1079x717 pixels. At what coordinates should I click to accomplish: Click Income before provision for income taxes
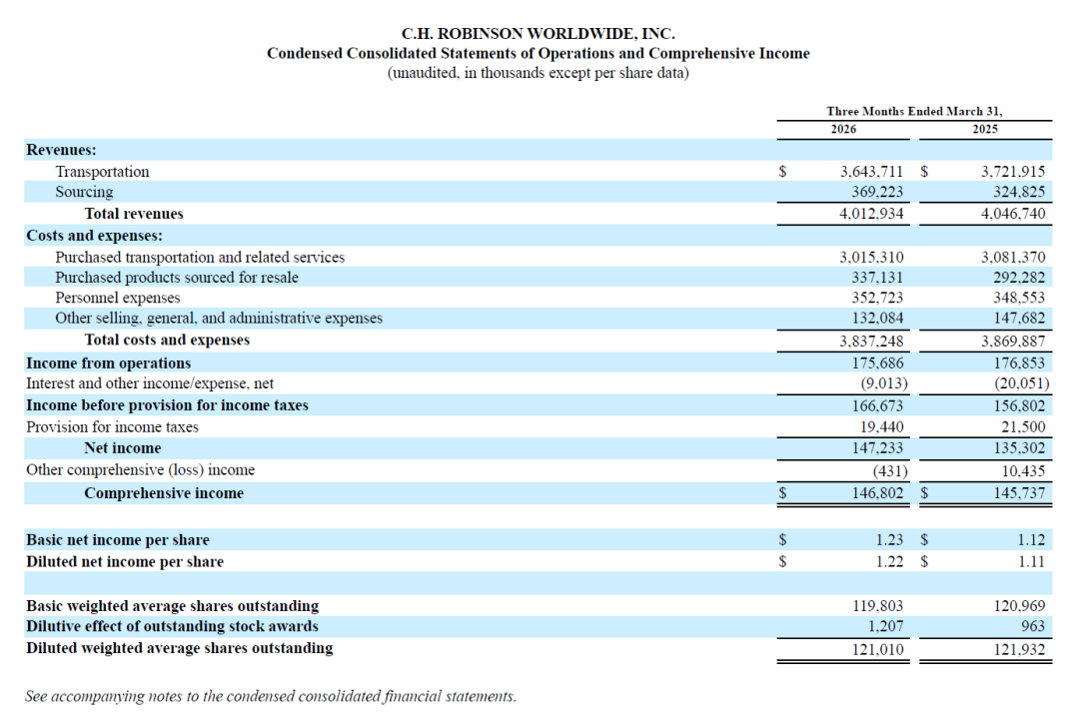coord(167,405)
